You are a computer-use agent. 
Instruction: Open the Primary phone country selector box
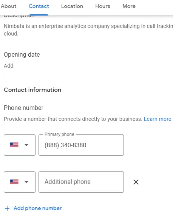(x=20, y=145)
